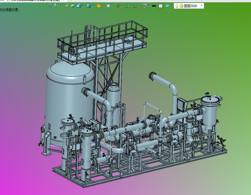Expand the monitor display dropdown arrow
The height and width of the screenshot is (195, 251).
[x=148, y=6]
